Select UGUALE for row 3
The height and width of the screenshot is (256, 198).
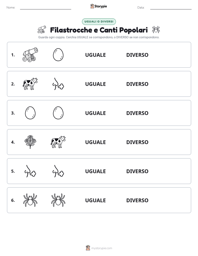click(x=95, y=113)
